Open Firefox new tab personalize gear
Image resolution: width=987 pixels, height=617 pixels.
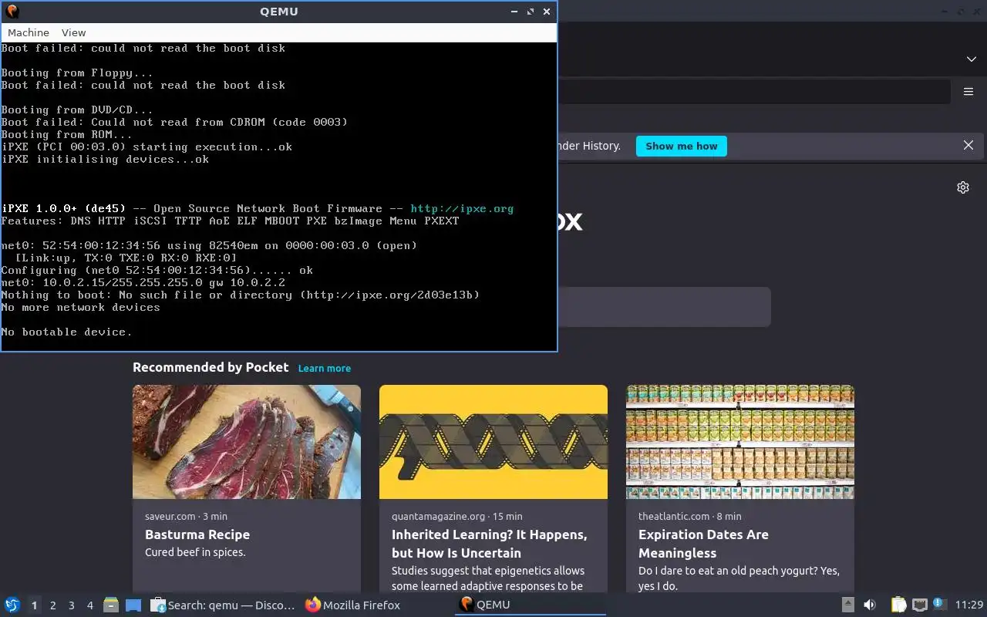pyautogui.click(x=962, y=187)
